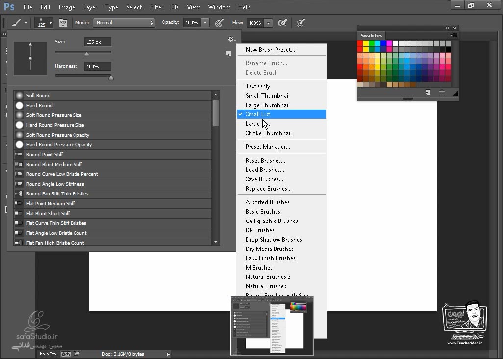The height and width of the screenshot is (359, 503).
Task: Select Soft Round Pressure Size brush
Action: click(112, 115)
